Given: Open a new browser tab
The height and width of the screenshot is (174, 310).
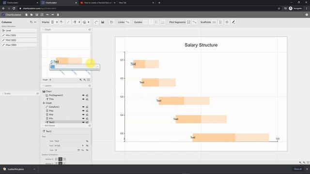Looking at the screenshot, I should [x=159, y=3].
